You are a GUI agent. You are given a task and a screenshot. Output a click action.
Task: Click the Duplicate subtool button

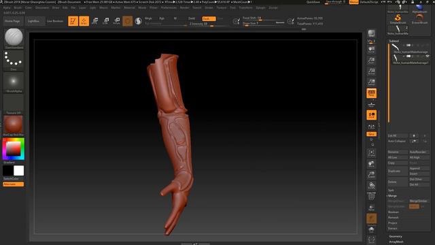pyautogui.click(x=398, y=171)
